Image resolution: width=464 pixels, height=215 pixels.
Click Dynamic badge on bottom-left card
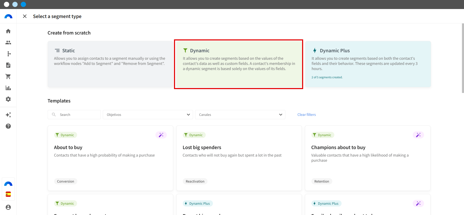[65, 203]
